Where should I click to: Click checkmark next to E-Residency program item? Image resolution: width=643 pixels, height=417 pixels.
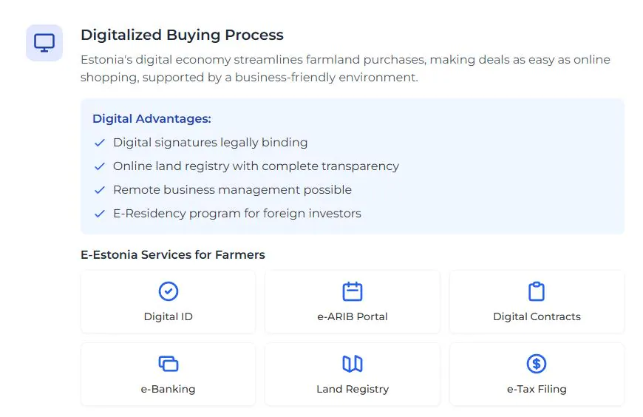(x=100, y=214)
